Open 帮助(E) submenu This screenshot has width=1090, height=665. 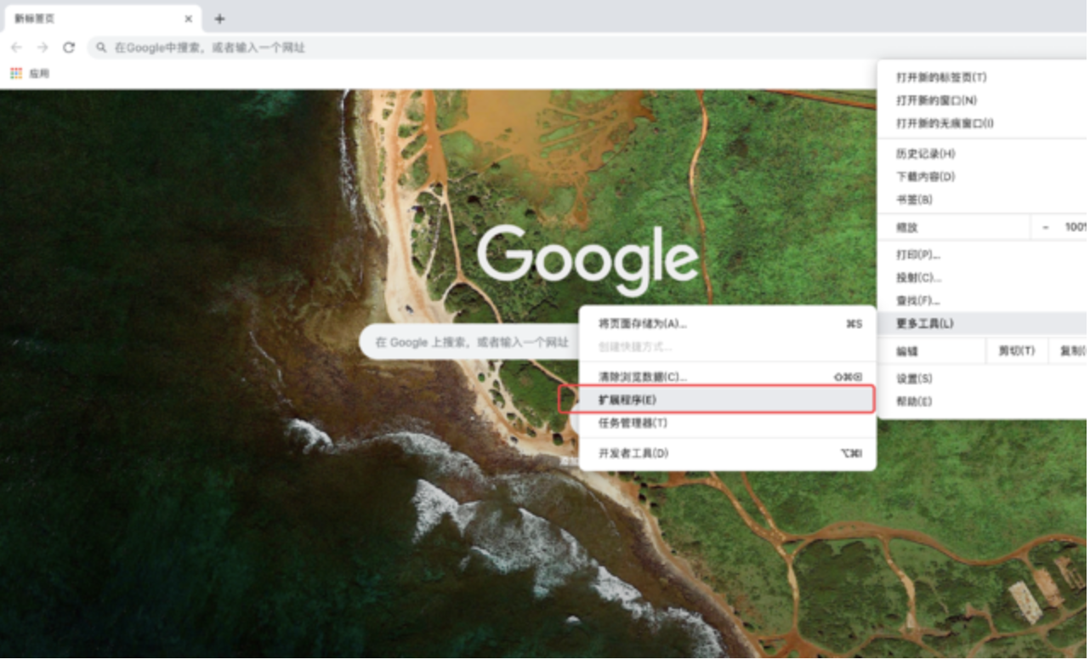[983, 401]
